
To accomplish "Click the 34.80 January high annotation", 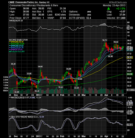I will click(x=41, y=67).
